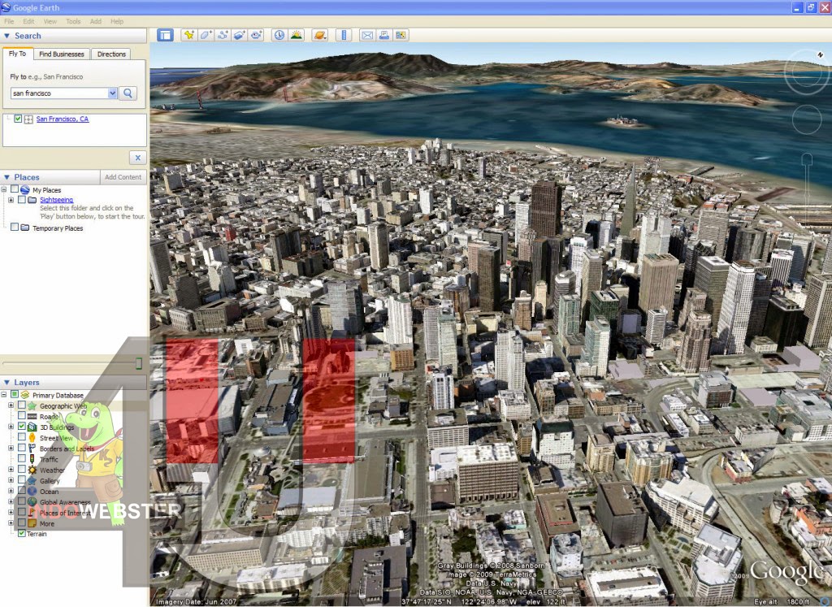Collapse the Primary Database tree node
The width and height of the screenshot is (832, 607).
4,395
